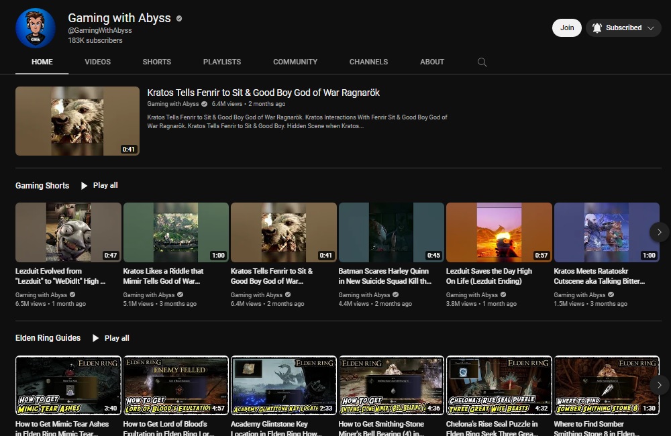Advance the Elden Ring Guides carousel with next arrow

(x=659, y=384)
